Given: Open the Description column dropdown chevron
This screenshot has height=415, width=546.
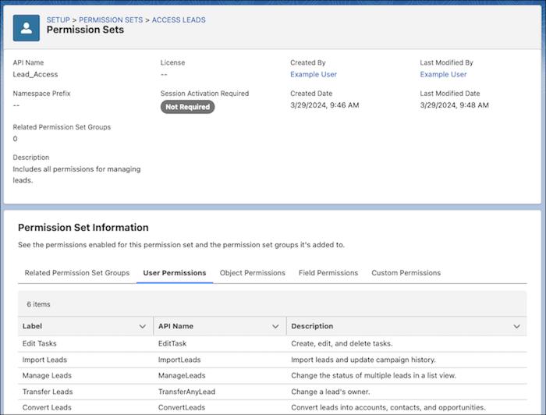Looking at the screenshot, I should coord(517,326).
